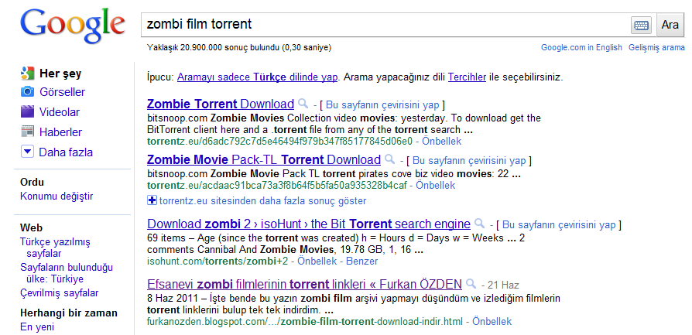The width and height of the screenshot is (692, 335).
Task: Open the on-screen keyboard icon
Action: click(x=641, y=26)
